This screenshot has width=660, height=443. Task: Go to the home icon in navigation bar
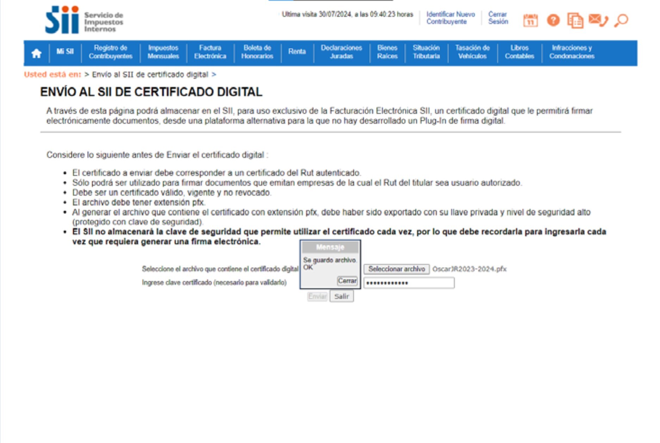[37, 54]
